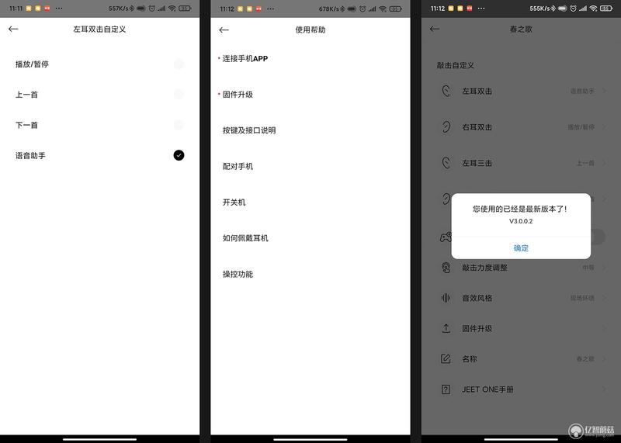The height and width of the screenshot is (443, 621).
Task: Tap the 播放/暂停 value on the 右耳双击 row
Action: (581, 127)
